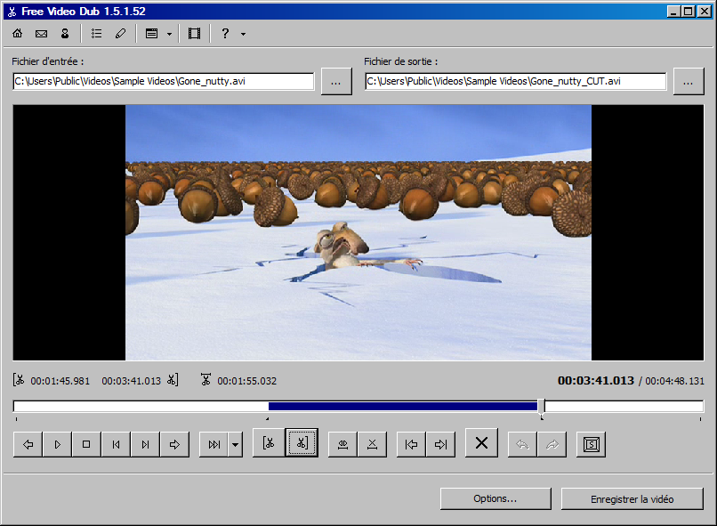
Task: Expand the help dropdown arrow
Action: coord(243,34)
